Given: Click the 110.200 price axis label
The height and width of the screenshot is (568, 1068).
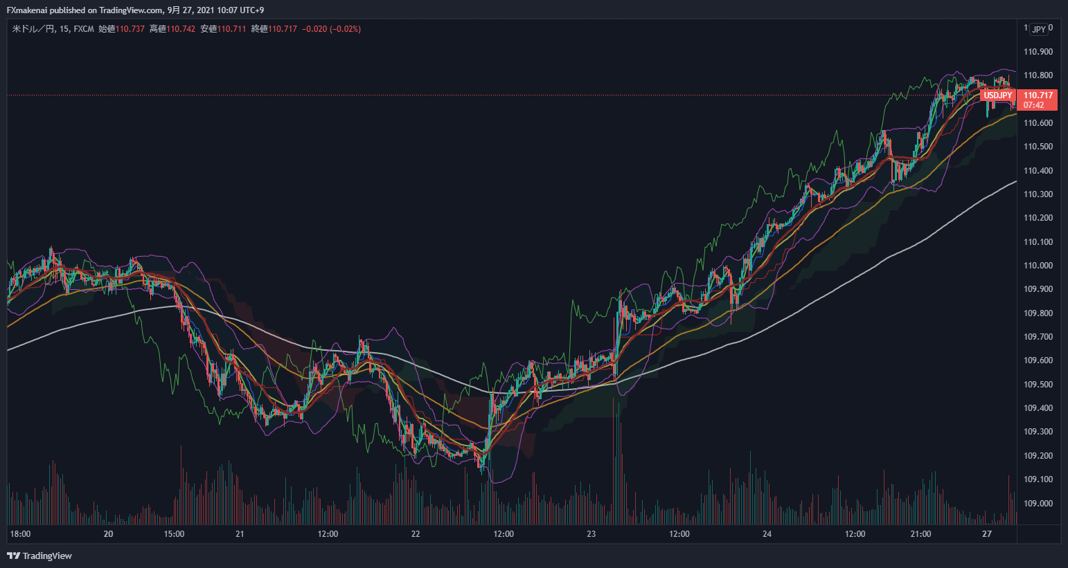Looking at the screenshot, I should pos(1038,218).
